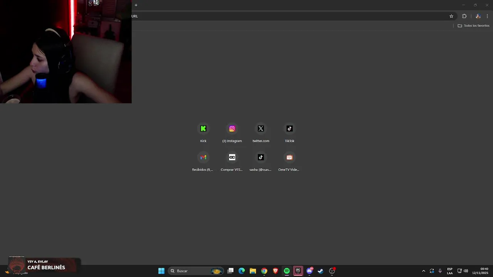The width and height of the screenshot is (493, 277).
Task: Open File Explorer from the taskbar
Action: [x=253, y=271]
